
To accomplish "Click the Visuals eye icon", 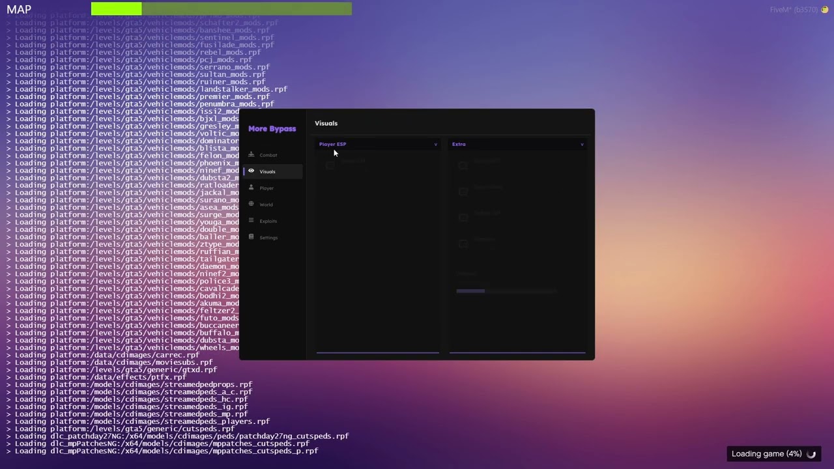I will 251,171.
